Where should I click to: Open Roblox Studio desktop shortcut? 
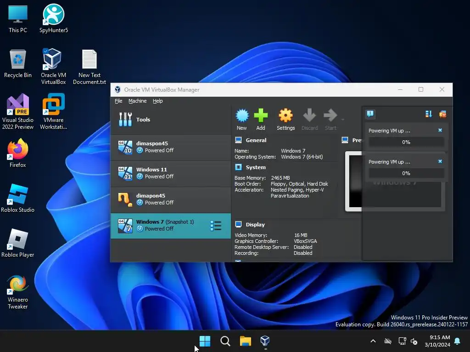pos(18,198)
